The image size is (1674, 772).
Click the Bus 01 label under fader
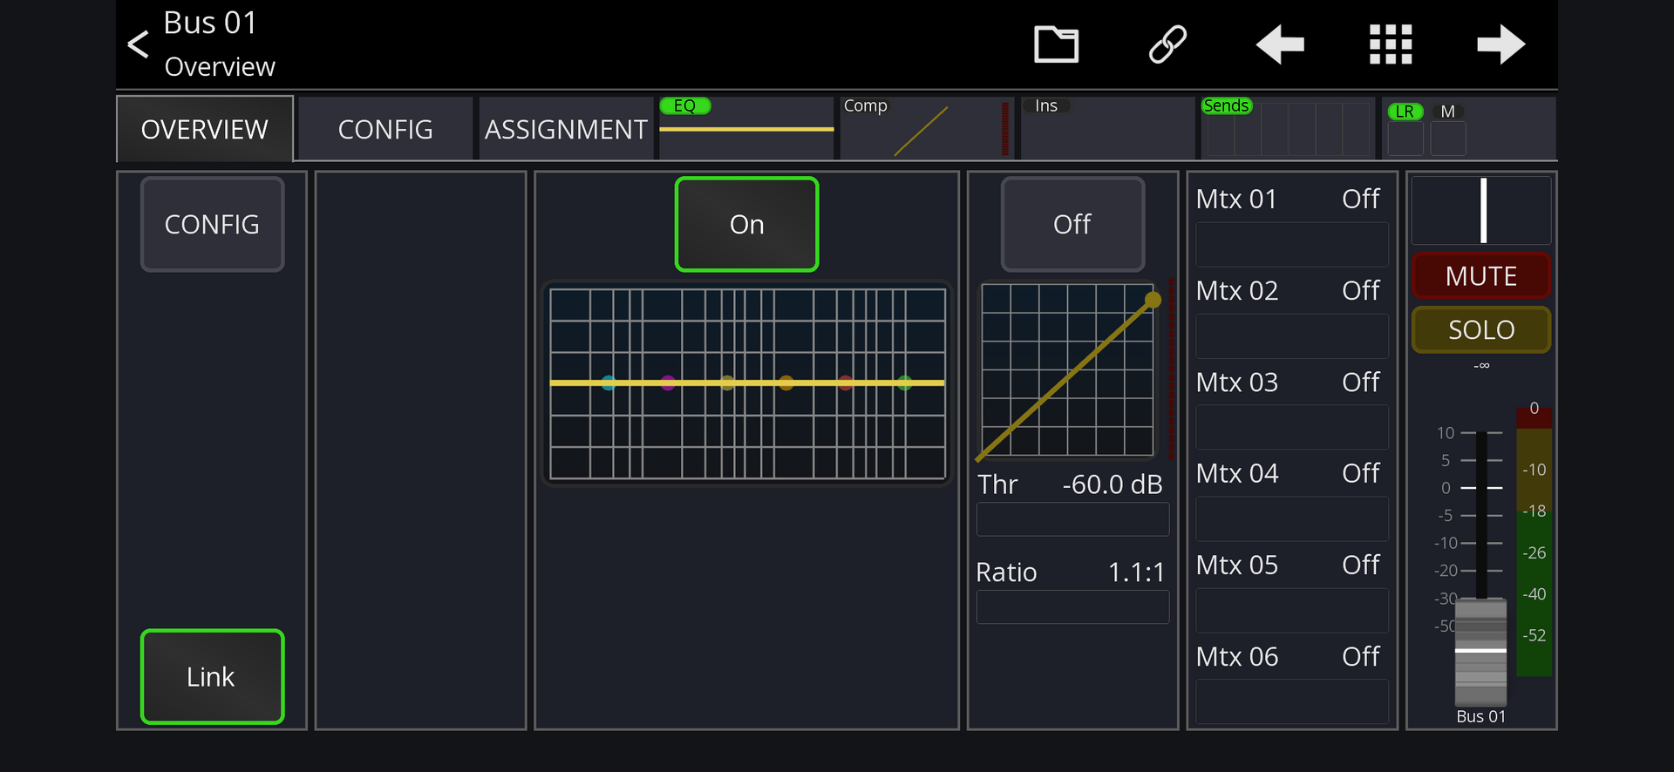(1480, 716)
